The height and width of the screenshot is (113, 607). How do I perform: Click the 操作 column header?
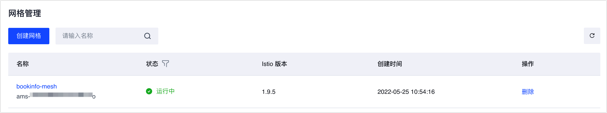coord(528,64)
